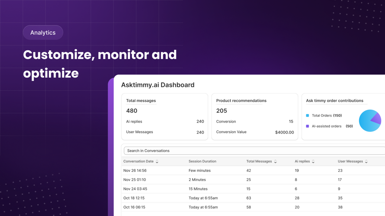This screenshot has height=216, width=385.
Task: Sort by Conversation Date arrows icon
Action: click(x=157, y=161)
